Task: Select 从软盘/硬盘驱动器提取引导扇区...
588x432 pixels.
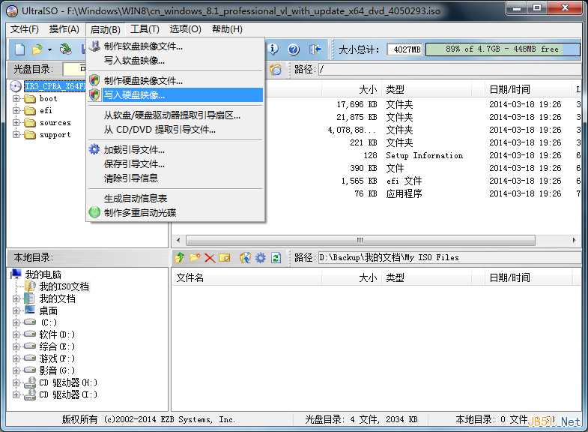Action: 175,115
